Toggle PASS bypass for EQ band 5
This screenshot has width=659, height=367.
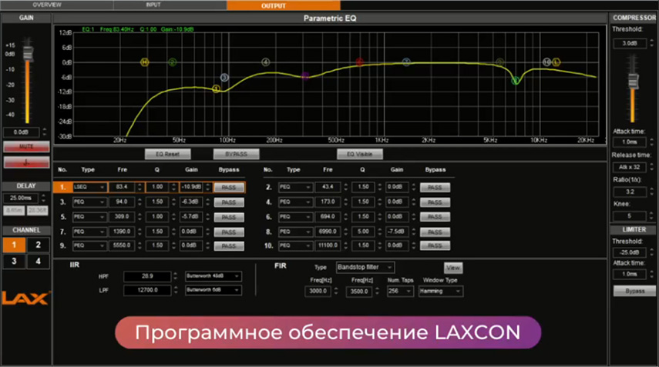[229, 217]
